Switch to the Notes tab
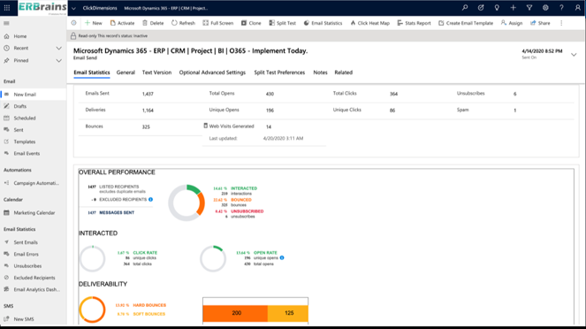Viewport: 586px width, 329px height. coord(320,73)
